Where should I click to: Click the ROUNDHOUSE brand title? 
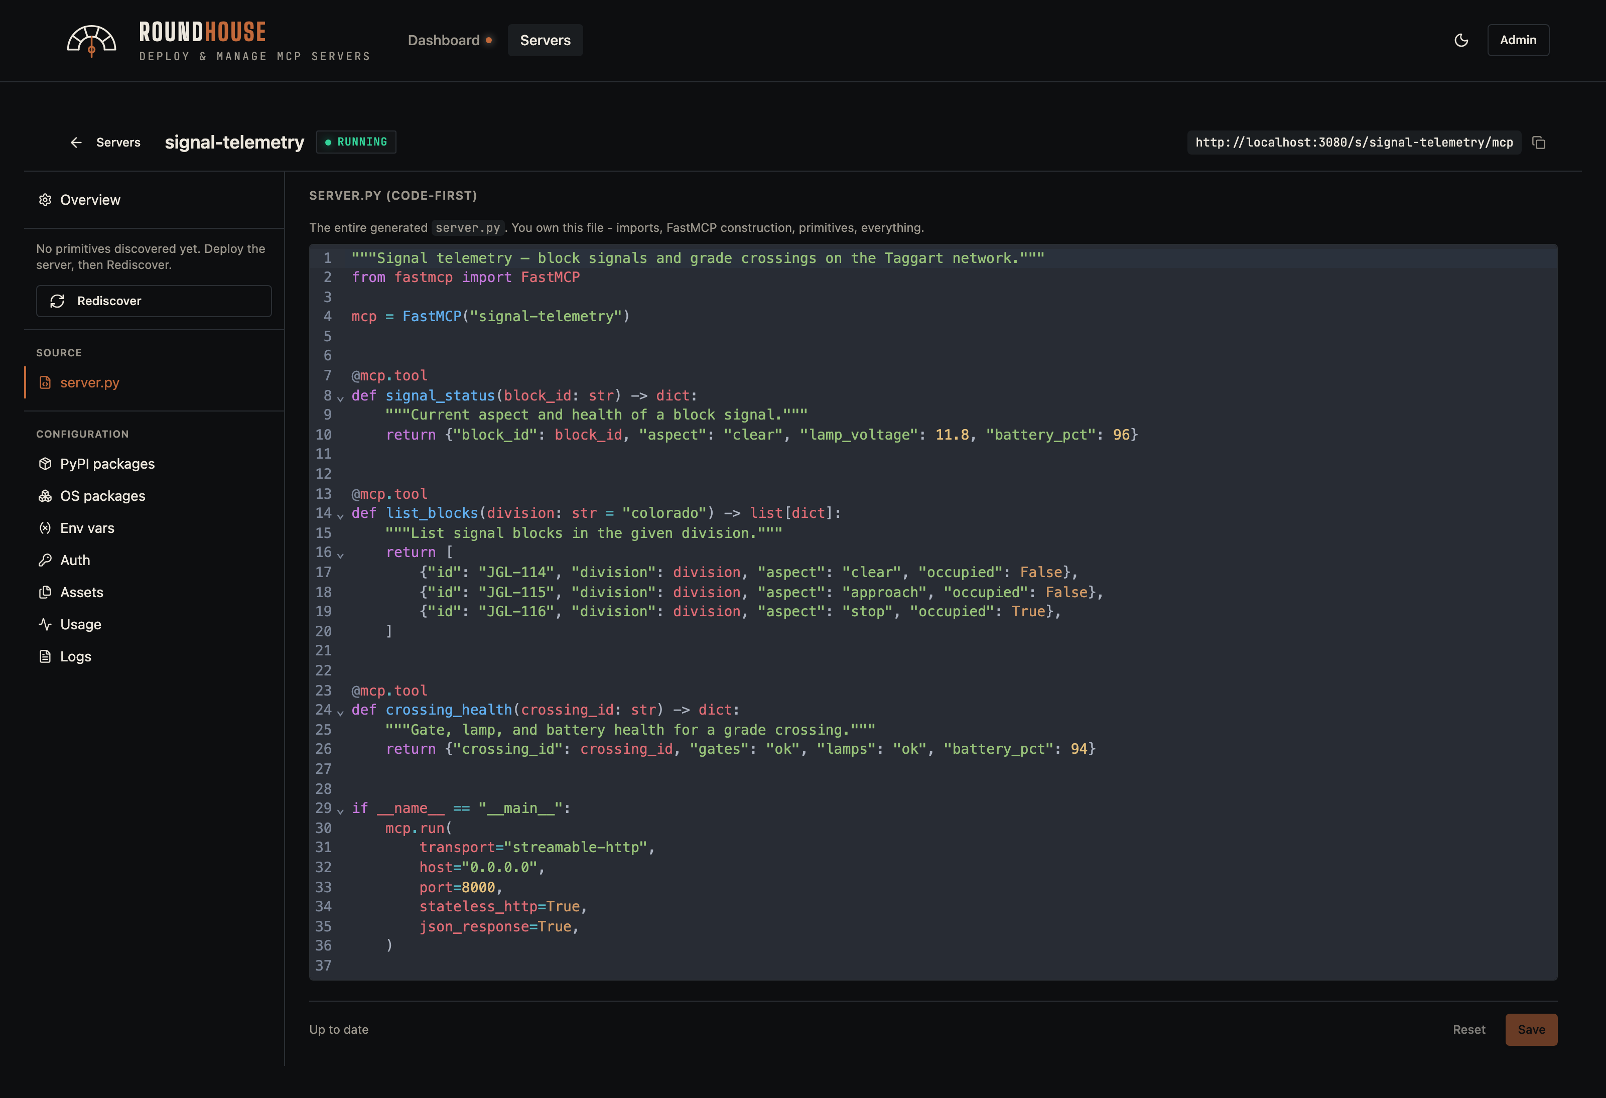pyautogui.click(x=202, y=32)
